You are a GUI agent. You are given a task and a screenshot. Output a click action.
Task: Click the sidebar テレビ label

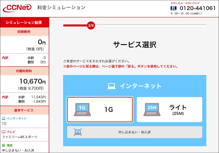point(11,132)
